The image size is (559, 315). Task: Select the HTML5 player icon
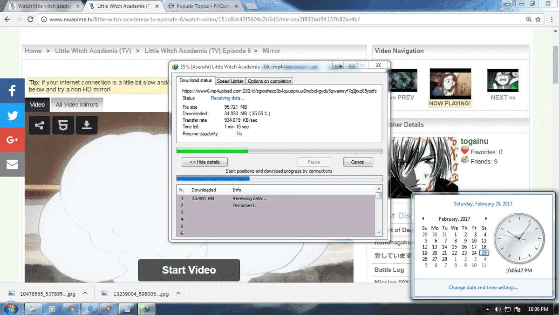63,125
